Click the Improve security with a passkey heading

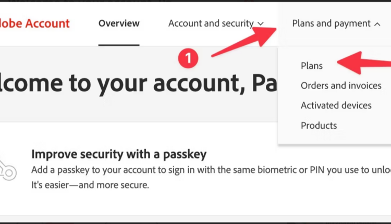119,154
